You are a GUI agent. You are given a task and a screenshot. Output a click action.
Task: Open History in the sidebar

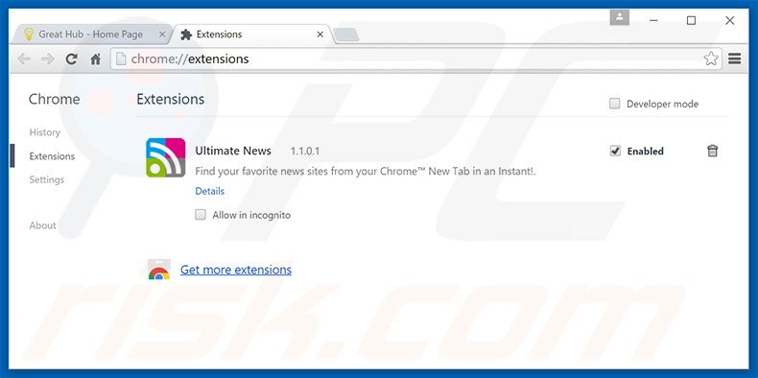pyautogui.click(x=44, y=132)
